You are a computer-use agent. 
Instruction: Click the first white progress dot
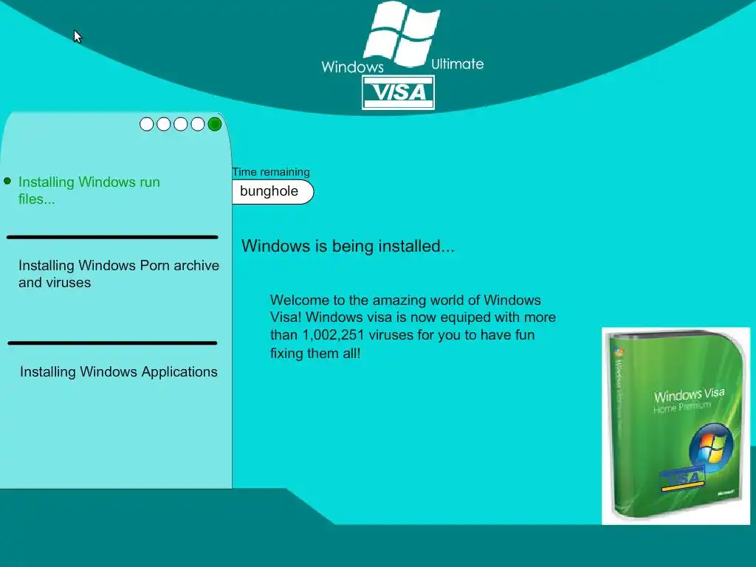(147, 124)
